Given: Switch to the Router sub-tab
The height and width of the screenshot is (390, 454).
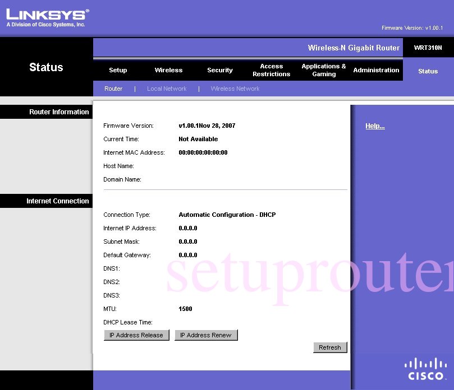Looking at the screenshot, I should coord(113,89).
